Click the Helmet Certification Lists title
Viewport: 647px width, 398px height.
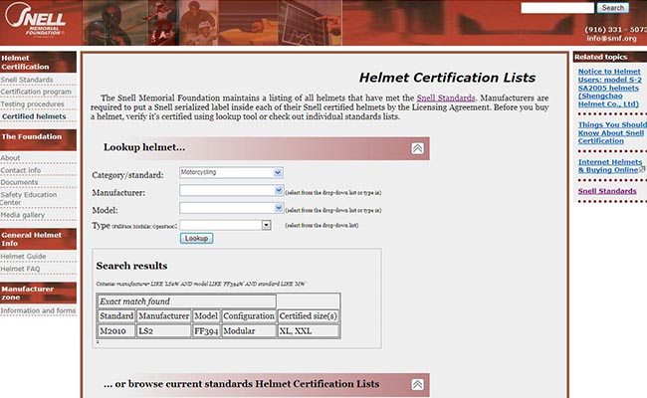[447, 78]
